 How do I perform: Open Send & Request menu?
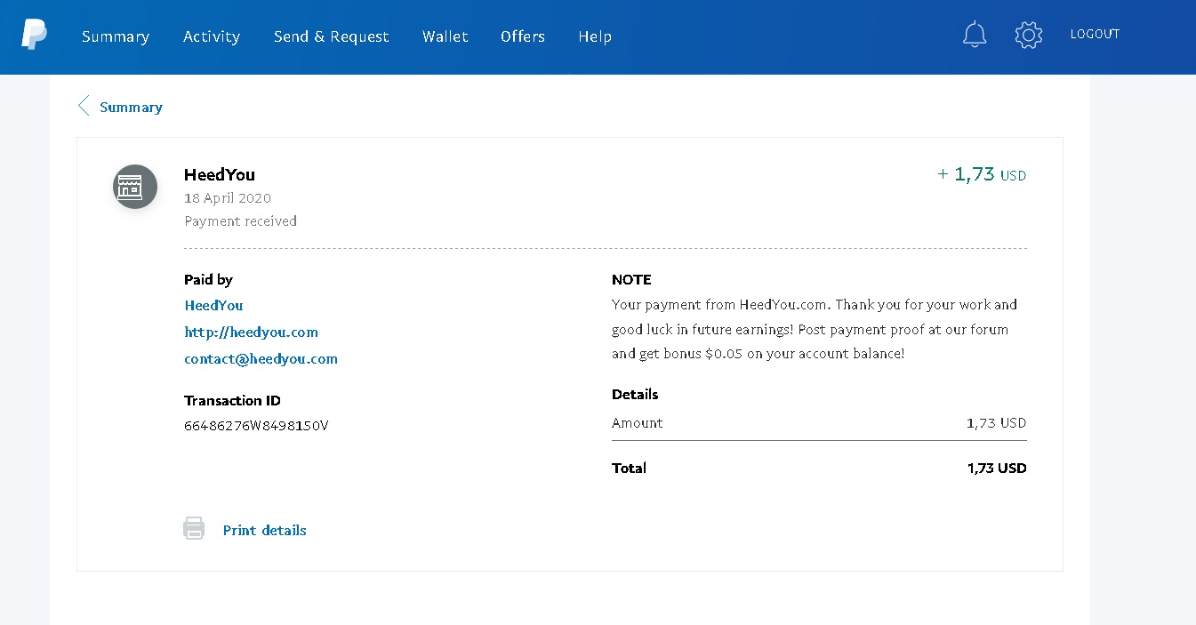click(x=332, y=36)
